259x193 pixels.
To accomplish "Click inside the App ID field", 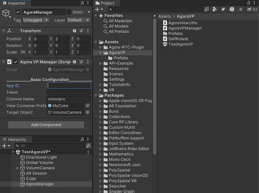I will pos(69,85).
